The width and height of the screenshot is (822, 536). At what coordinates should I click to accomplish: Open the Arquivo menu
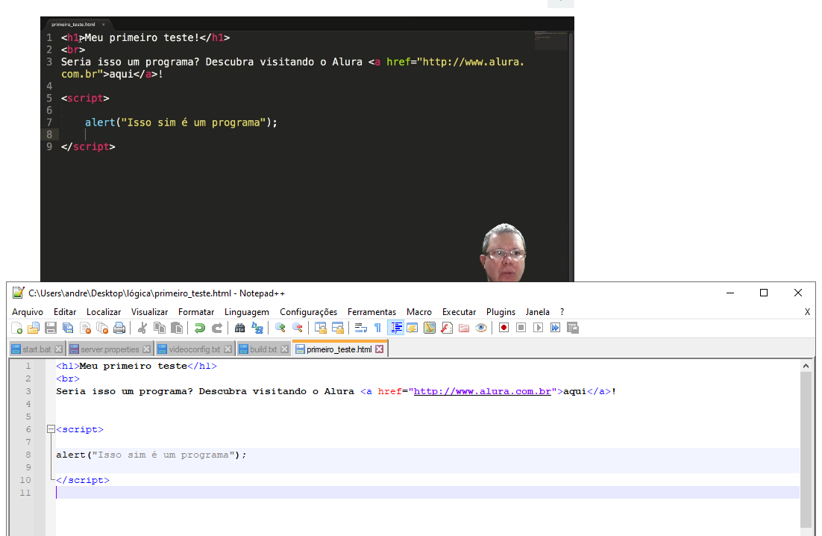pos(28,312)
